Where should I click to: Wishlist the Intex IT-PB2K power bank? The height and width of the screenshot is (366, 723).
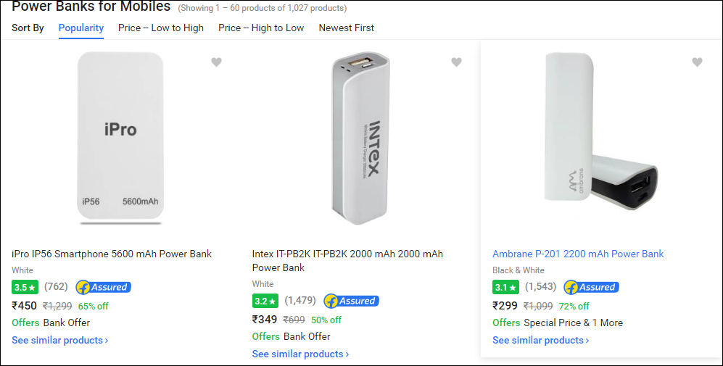pyautogui.click(x=456, y=62)
